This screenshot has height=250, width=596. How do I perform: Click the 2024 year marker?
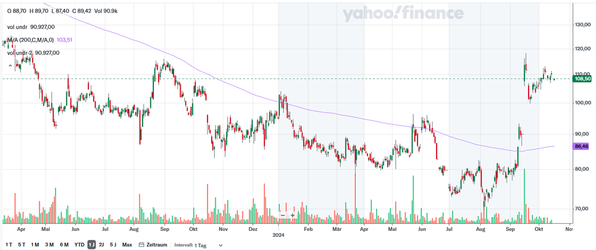tap(279, 235)
